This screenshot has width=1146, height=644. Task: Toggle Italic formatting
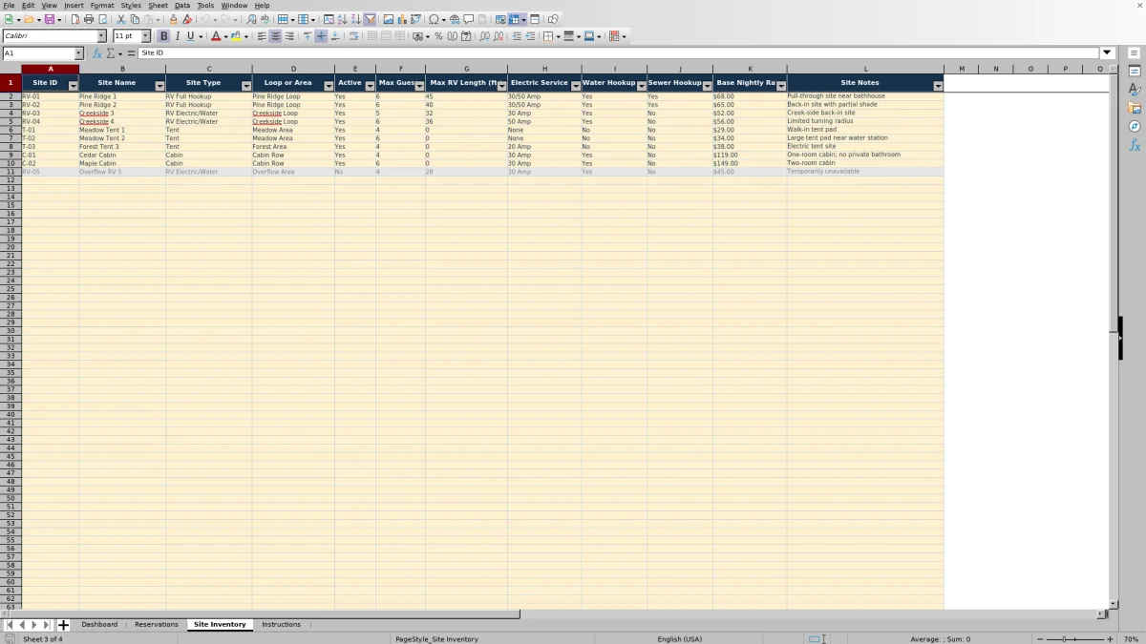tap(177, 36)
